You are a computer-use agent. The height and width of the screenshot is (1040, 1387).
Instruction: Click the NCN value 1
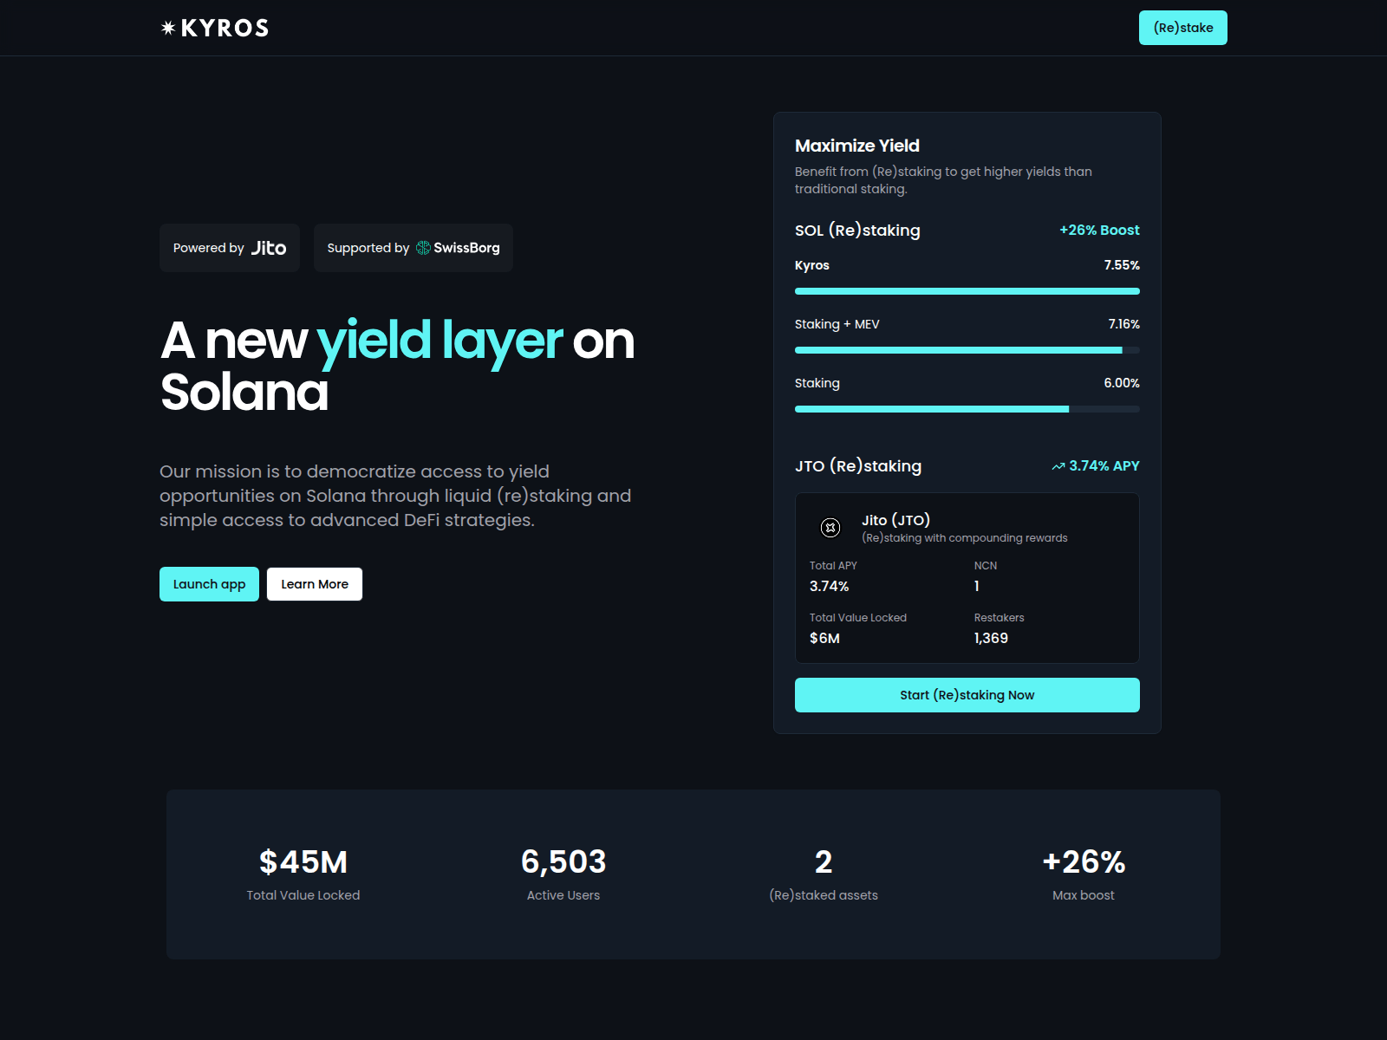pyautogui.click(x=977, y=587)
